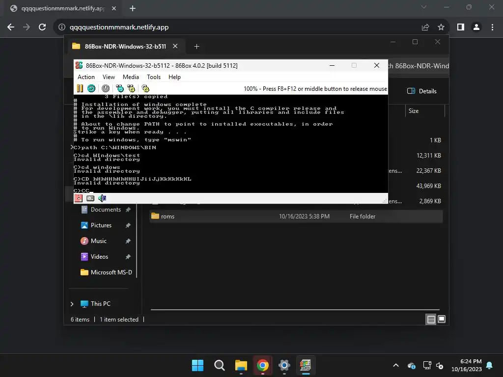Click the ACPI shutdown power icon
503x377 pixels.
(106, 88)
